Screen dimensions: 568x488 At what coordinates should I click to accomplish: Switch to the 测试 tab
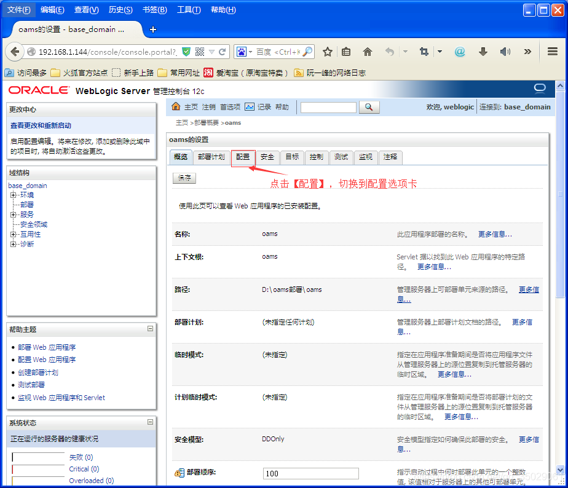341,157
